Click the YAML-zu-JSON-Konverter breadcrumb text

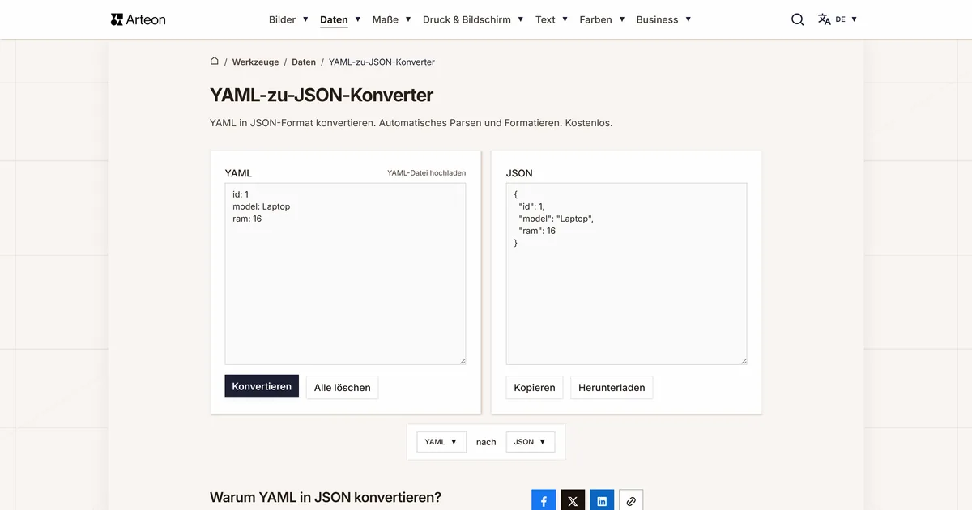coord(382,62)
